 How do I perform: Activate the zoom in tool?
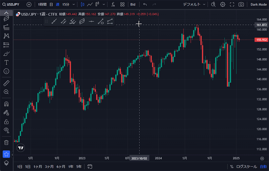click(6, 92)
